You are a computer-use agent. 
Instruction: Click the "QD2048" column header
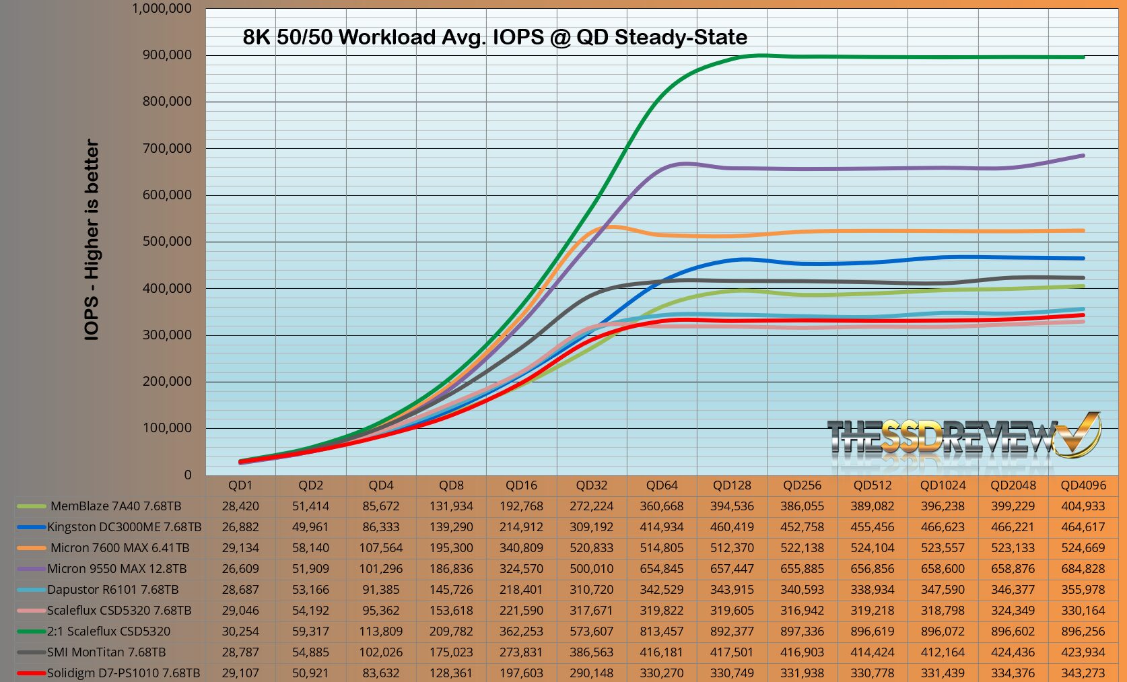click(1013, 485)
